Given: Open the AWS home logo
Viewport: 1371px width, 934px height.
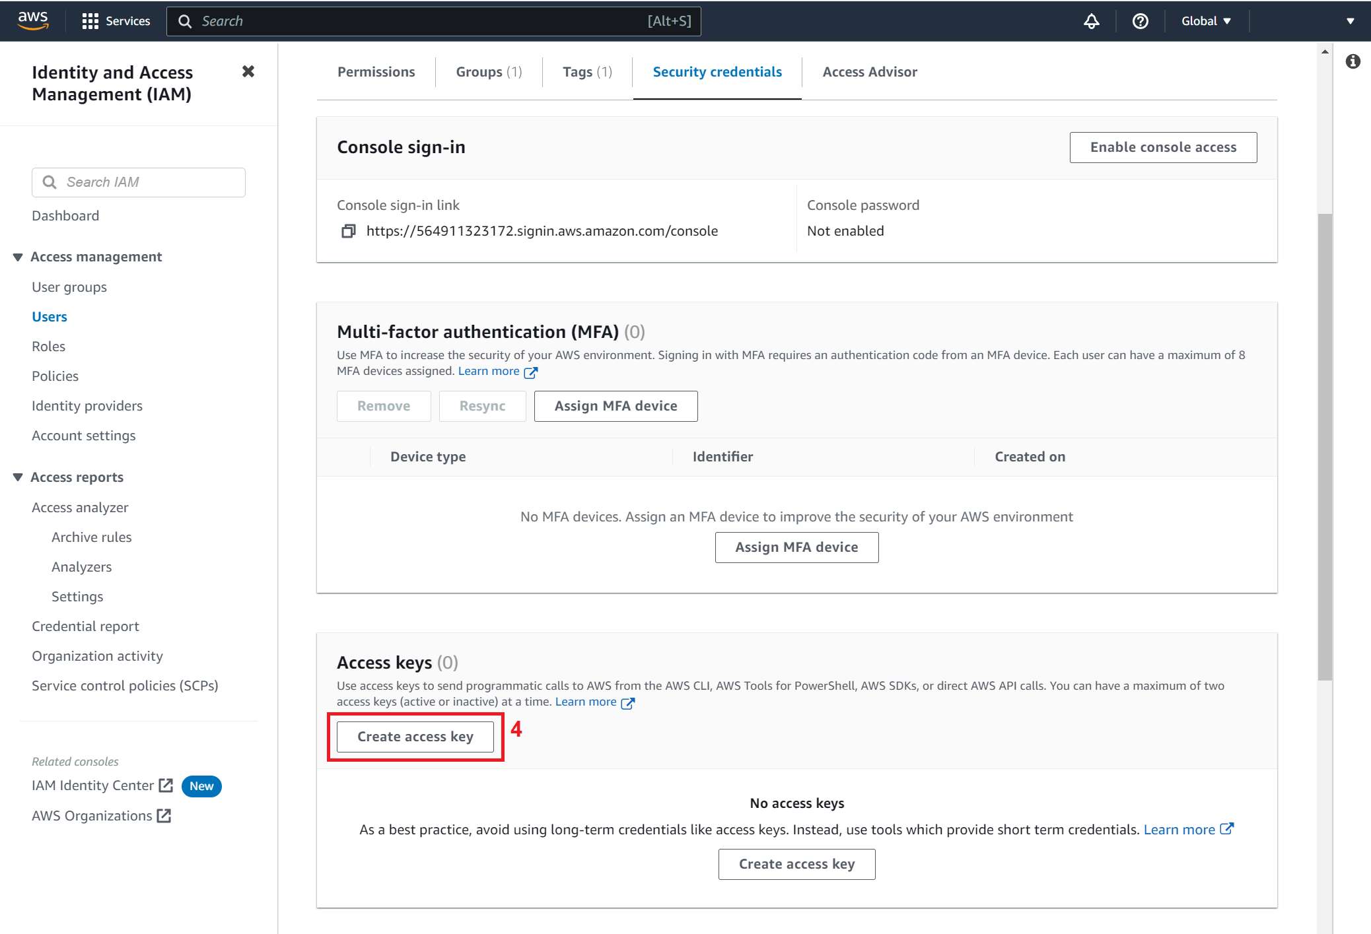Looking at the screenshot, I should pos(33,20).
